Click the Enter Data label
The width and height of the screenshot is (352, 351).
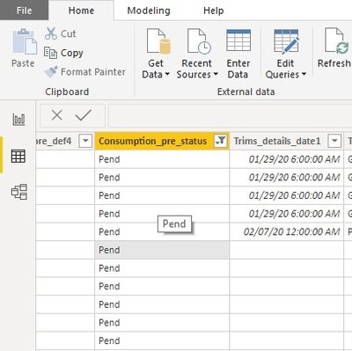pyautogui.click(x=238, y=69)
